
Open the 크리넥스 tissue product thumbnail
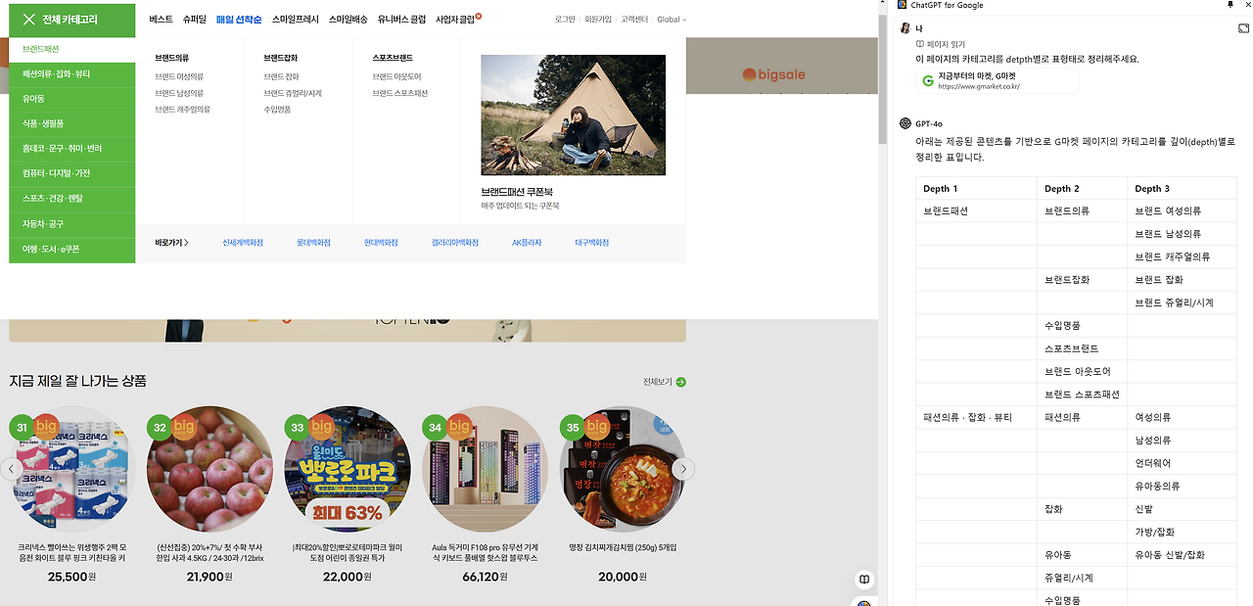(72, 470)
